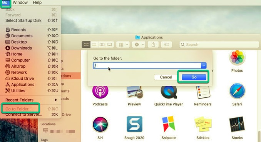Click the Applications folder title icon
261x142 pixels.
pyautogui.click(x=138, y=37)
